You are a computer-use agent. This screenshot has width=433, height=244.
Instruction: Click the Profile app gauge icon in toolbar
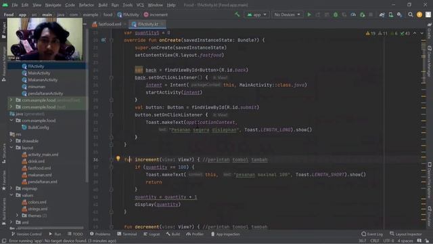click(353, 14)
